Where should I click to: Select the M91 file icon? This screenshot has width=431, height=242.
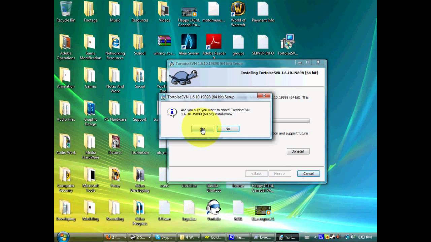point(238,210)
